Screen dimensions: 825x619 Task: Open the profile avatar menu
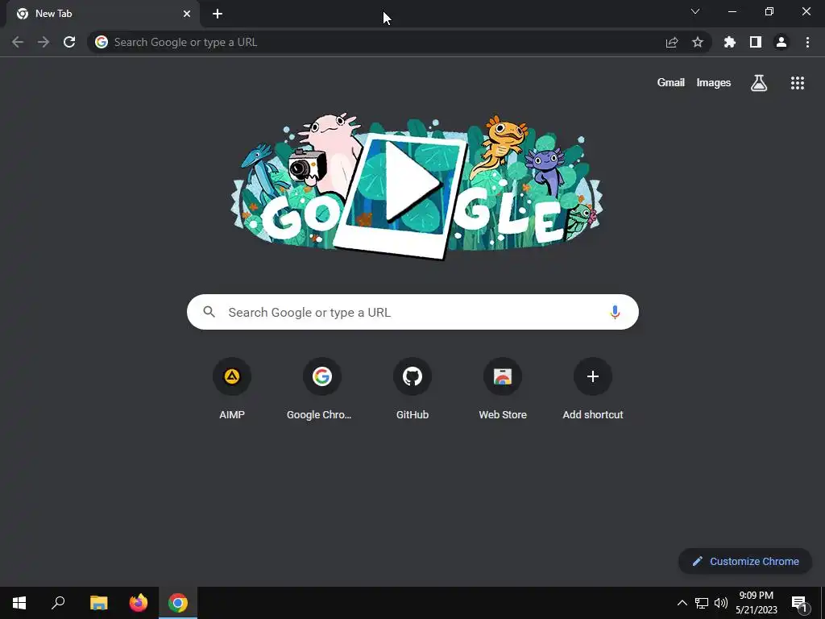781,42
